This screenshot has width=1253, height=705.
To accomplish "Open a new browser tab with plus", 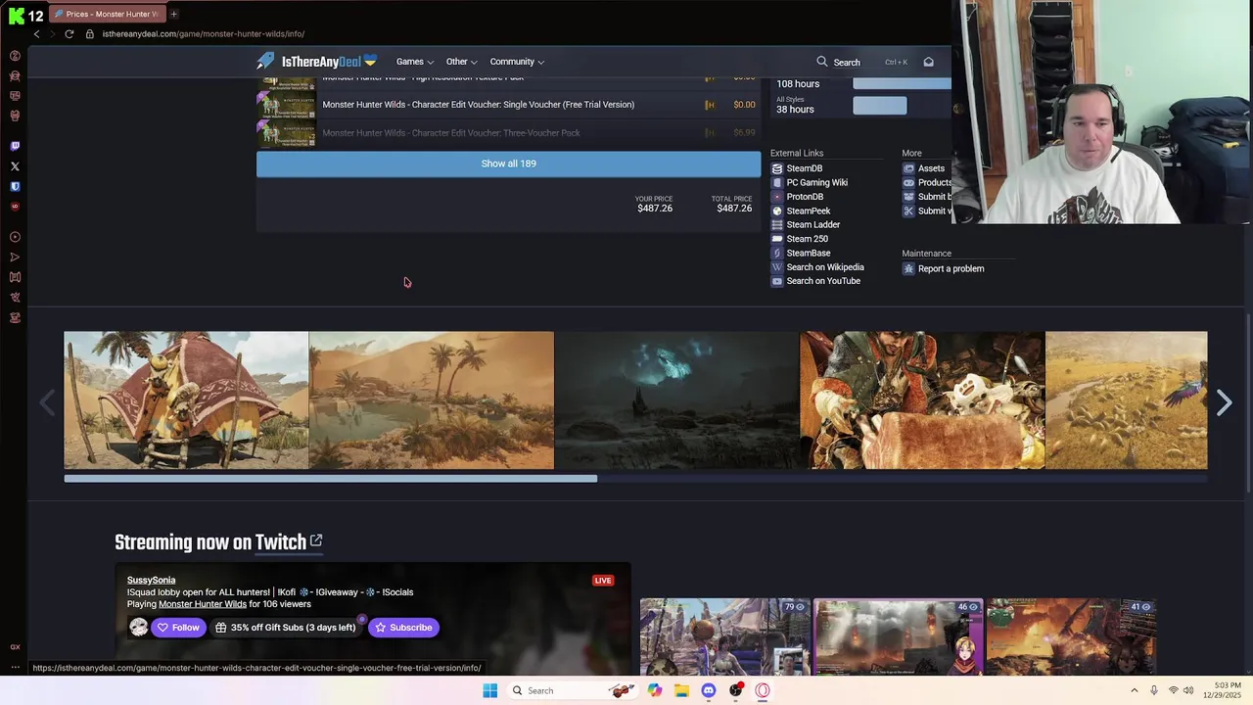I will point(174,14).
